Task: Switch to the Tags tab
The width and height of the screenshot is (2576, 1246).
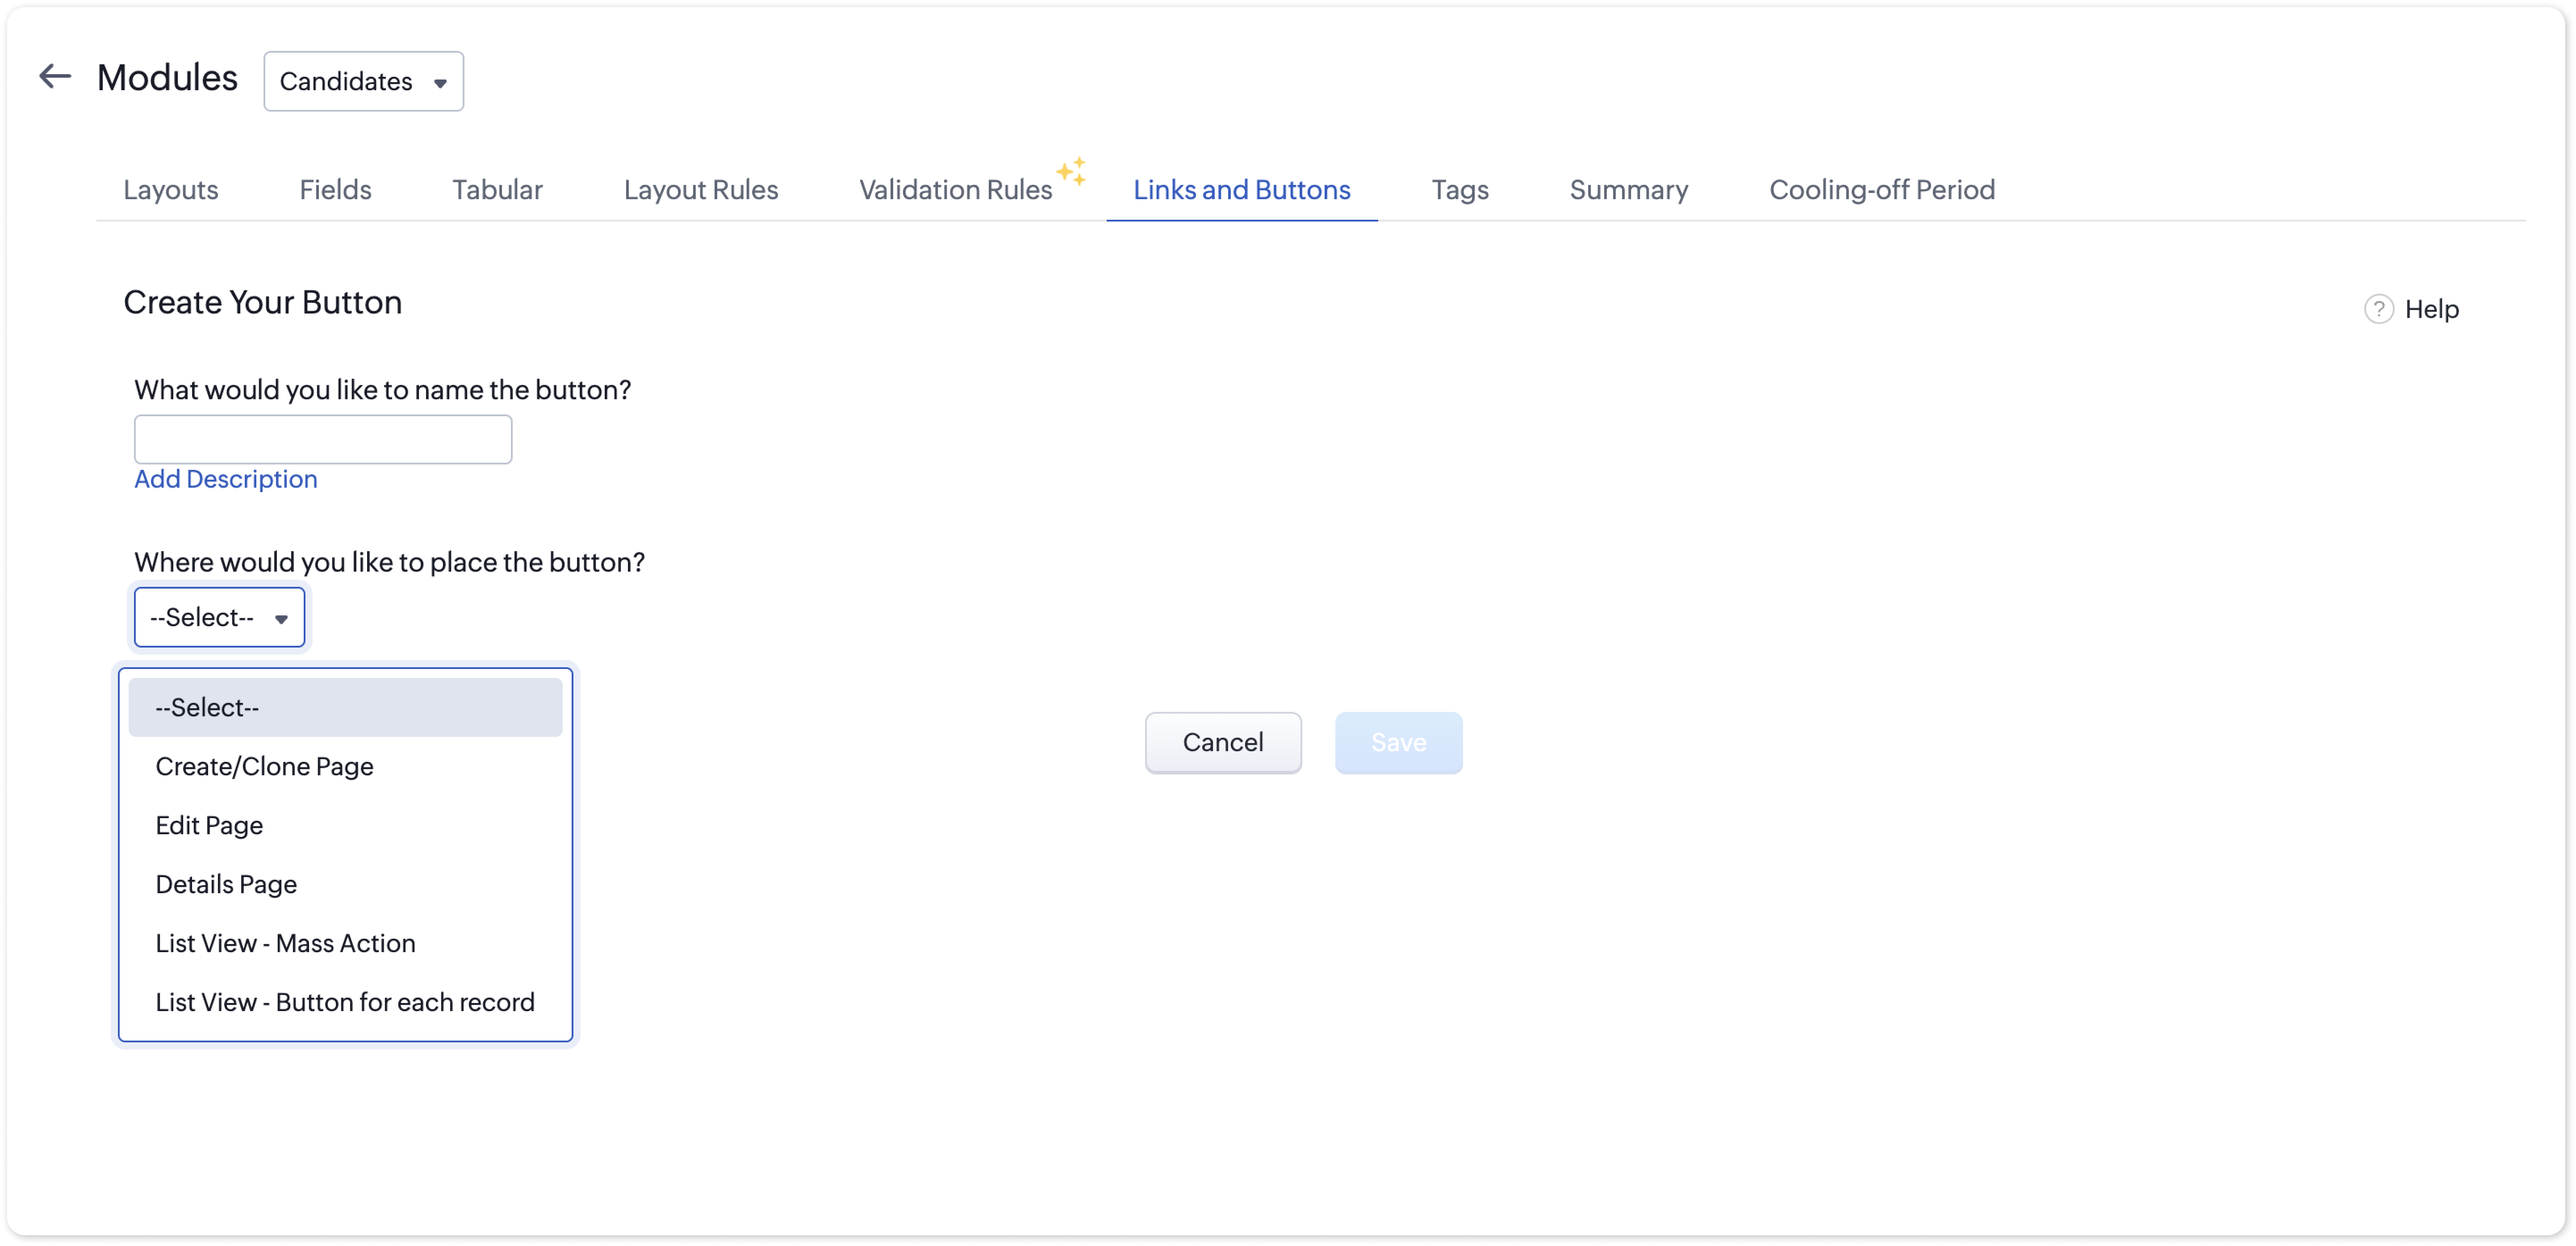Action: pos(1459,190)
